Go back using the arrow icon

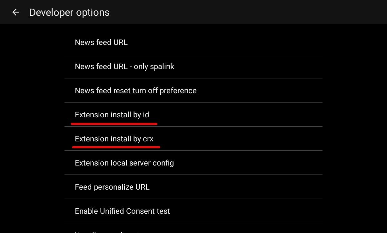pyautogui.click(x=16, y=12)
